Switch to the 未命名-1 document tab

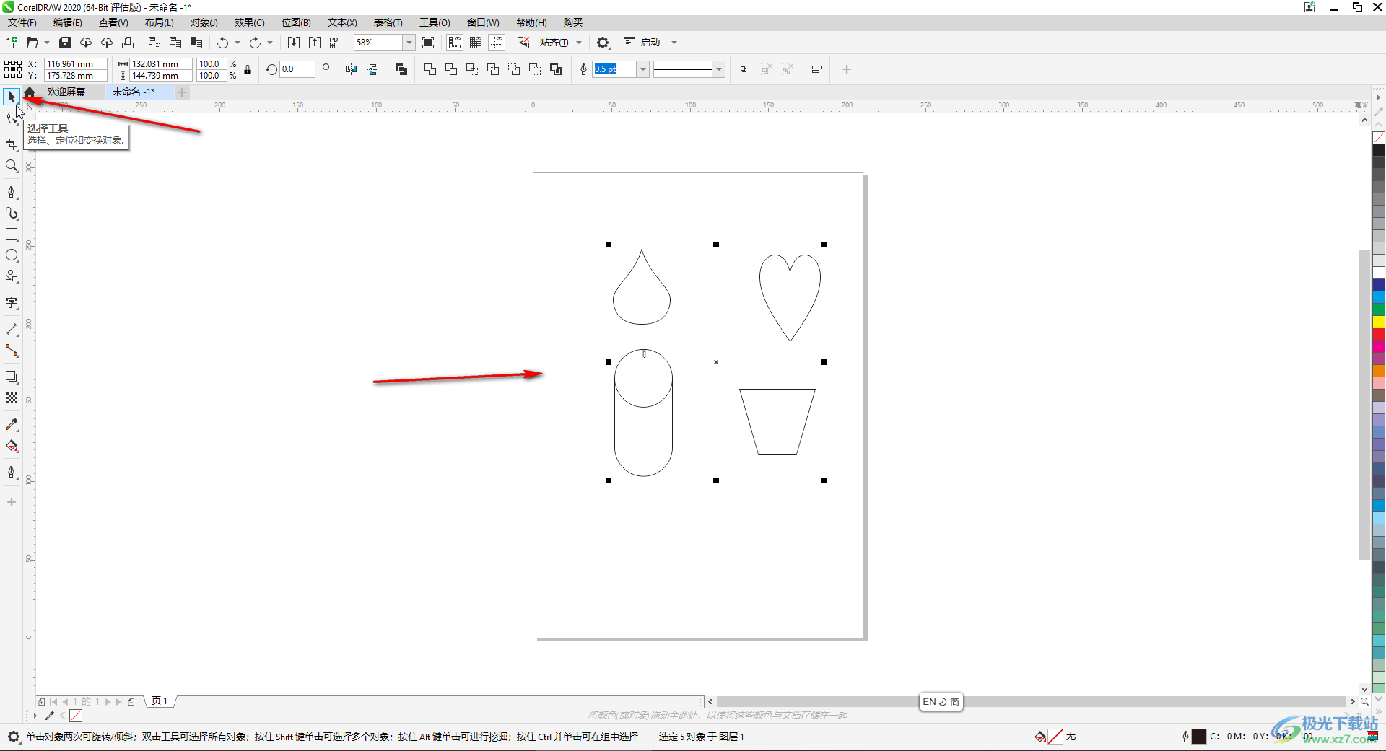(134, 92)
